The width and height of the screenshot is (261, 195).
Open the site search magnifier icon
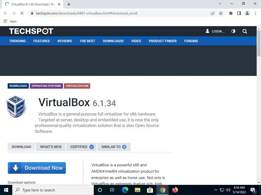tap(244, 31)
